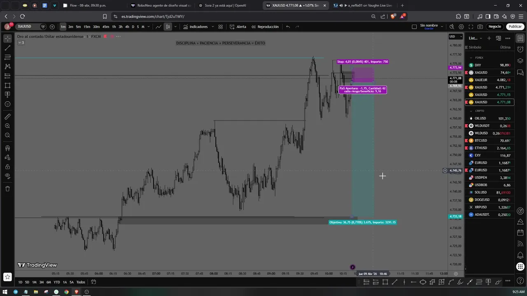Expand the Sin nombre layout dropdown

point(442,26)
